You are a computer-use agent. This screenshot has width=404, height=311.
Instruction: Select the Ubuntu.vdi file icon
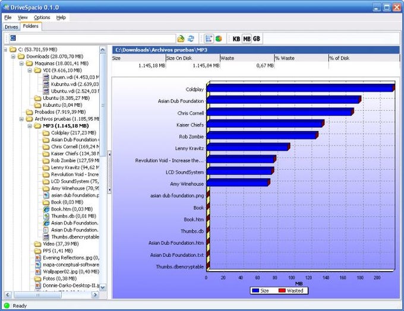46,91
